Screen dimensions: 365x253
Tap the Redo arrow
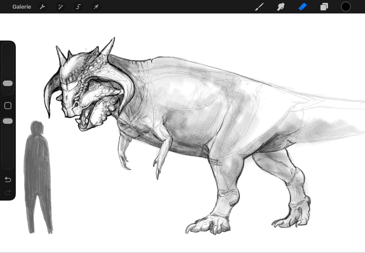(x=8, y=192)
